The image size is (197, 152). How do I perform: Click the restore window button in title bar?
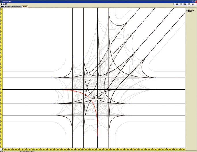click(x=193, y=1)
